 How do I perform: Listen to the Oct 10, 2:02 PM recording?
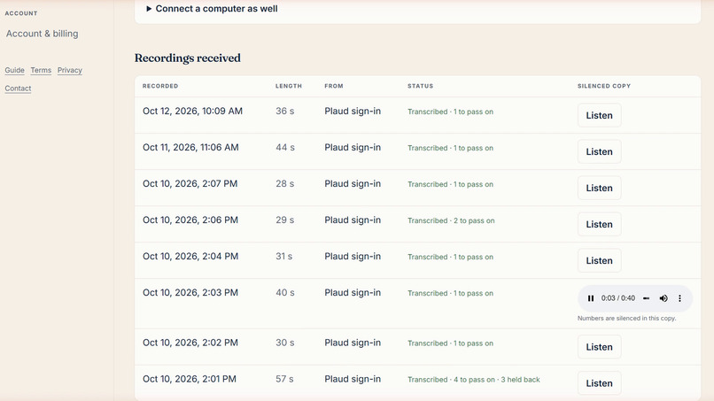coord(599,347)
